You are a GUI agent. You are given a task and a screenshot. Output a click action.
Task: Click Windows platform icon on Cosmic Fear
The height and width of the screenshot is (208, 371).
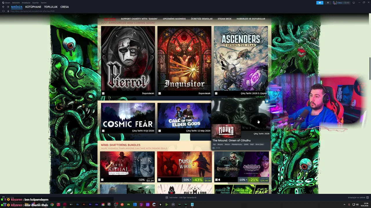[x=103, y=131]
